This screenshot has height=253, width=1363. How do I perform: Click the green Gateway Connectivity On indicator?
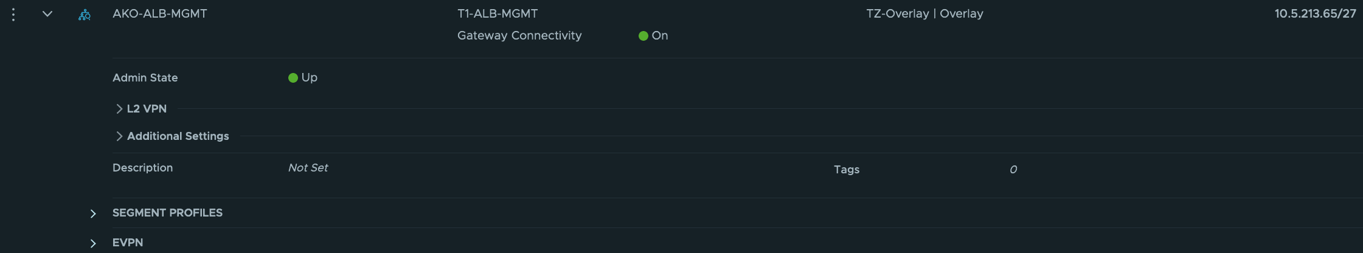point(643,36)
